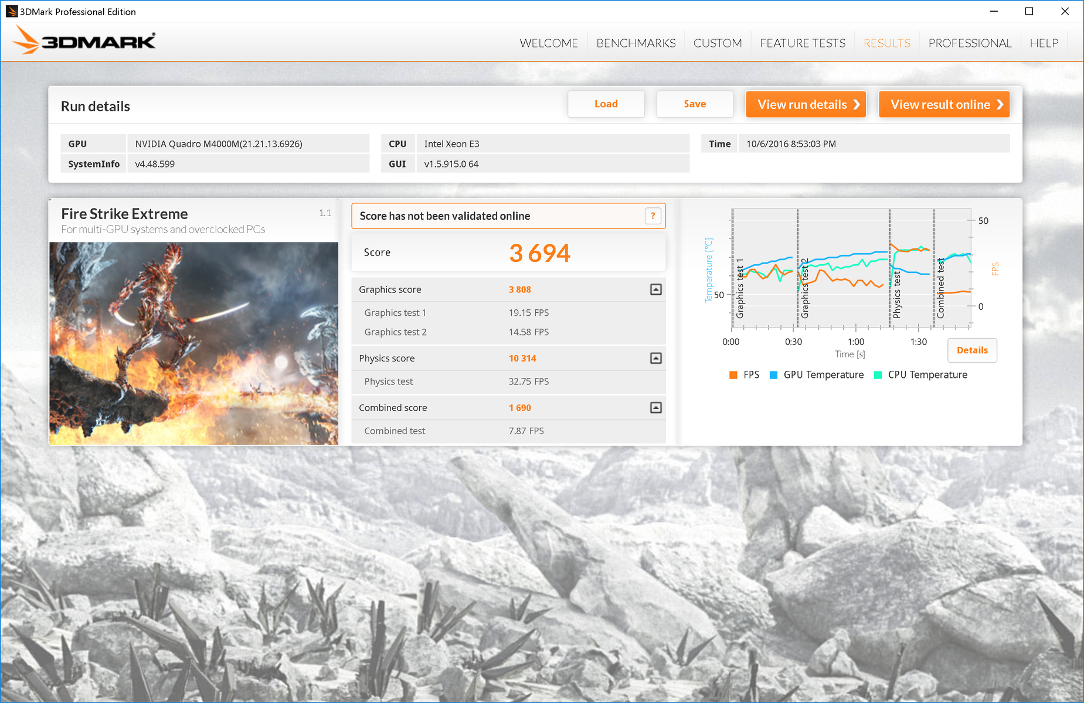Open the FEATURE TESTS tab
Image resolution: width=1084 pixels, height=703 pixels.
tap(803, 43)
